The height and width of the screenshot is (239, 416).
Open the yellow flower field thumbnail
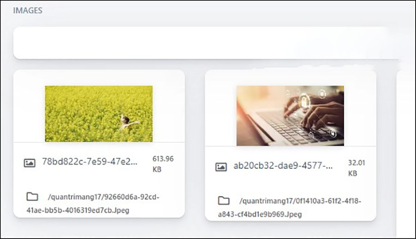point(99,114)
